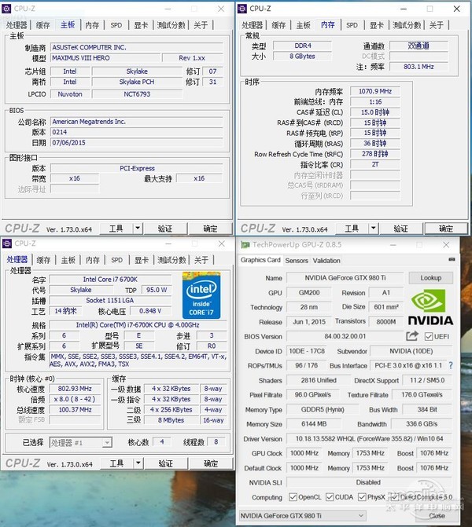Click the LPCIO chip value NCT6793
Screen dimensions: 472x527
137,94
